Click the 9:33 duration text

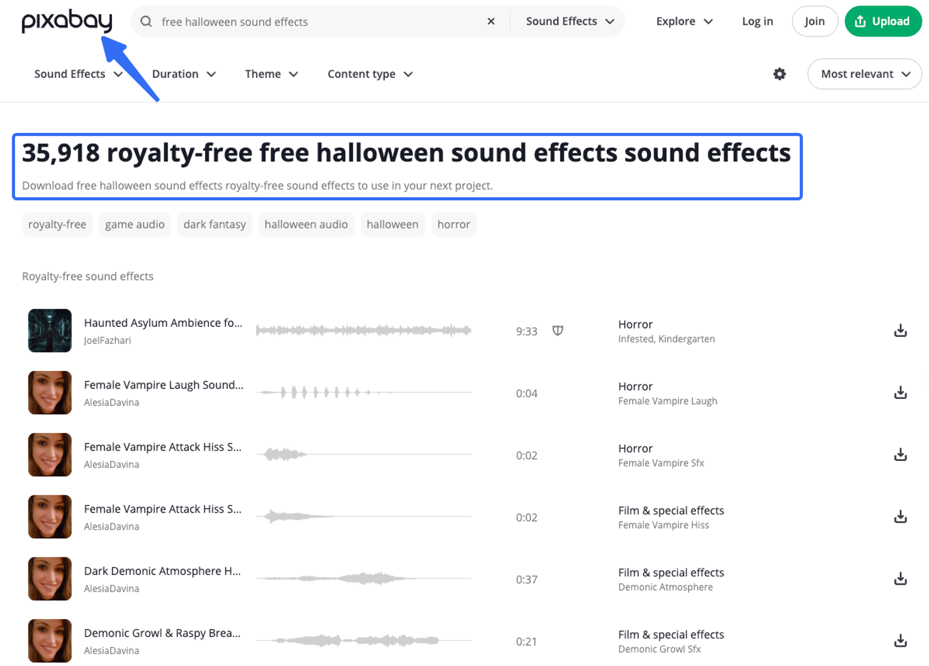(x=527, y=331)
